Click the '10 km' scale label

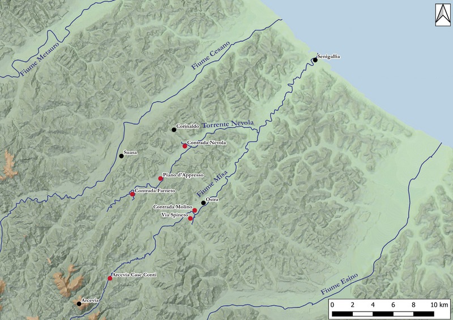[438, 305]
